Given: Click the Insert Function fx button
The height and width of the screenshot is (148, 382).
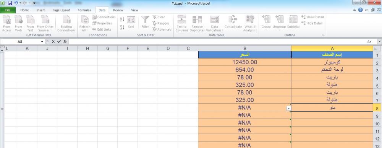Looking at the screenshot, I should (x=65, y=42).
